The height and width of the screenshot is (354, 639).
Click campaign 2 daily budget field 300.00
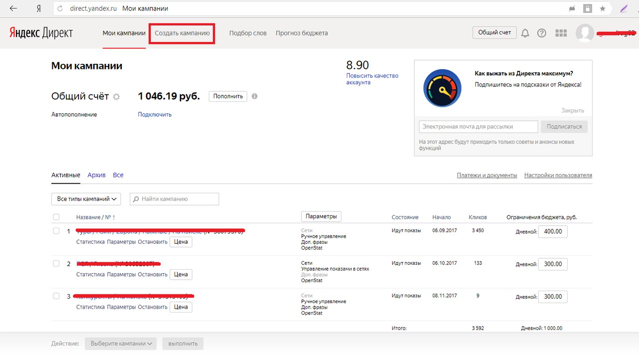click(553, 264)
